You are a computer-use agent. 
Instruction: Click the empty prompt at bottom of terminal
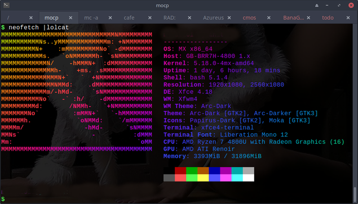(x=3, y=199)
